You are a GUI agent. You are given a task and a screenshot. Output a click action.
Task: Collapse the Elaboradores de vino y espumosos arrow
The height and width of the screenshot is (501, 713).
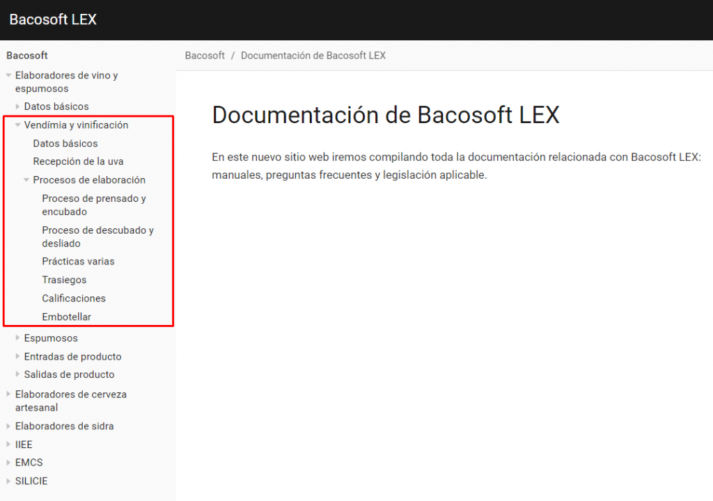(8, 75)
